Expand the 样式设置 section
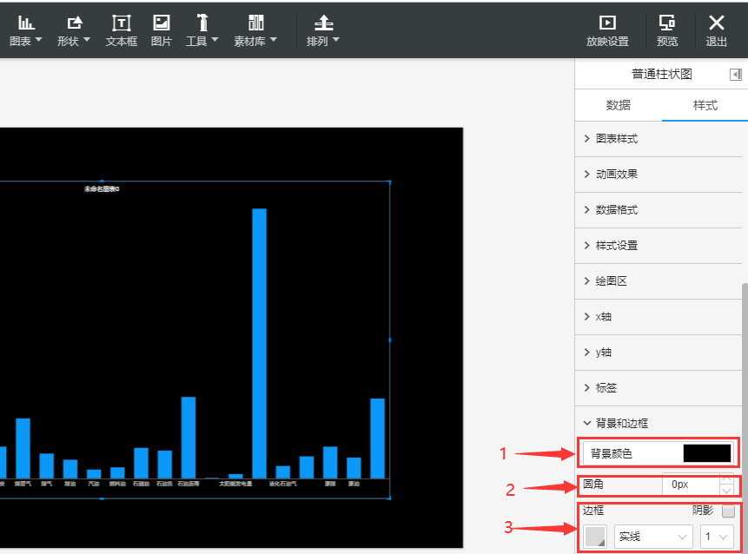 click(x=659, y=246)
